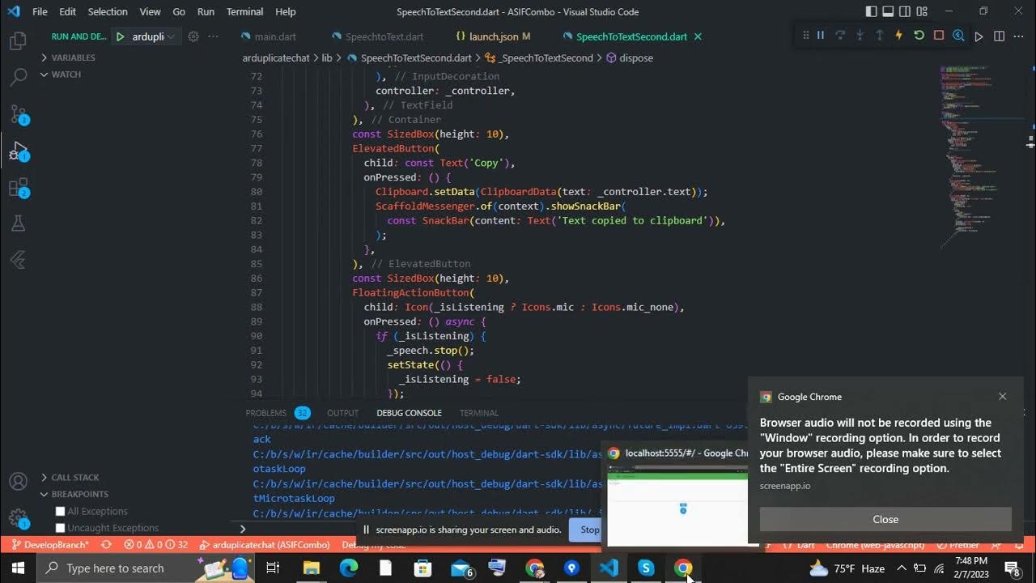The image size is (1036, 583).
Task: Open Run and Debug view icon
Action: click(19, 151)
